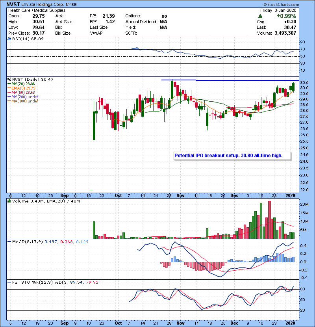
Task: Click the Health Care / Medical Supplies sector text
Action: [x=37, y=10]
